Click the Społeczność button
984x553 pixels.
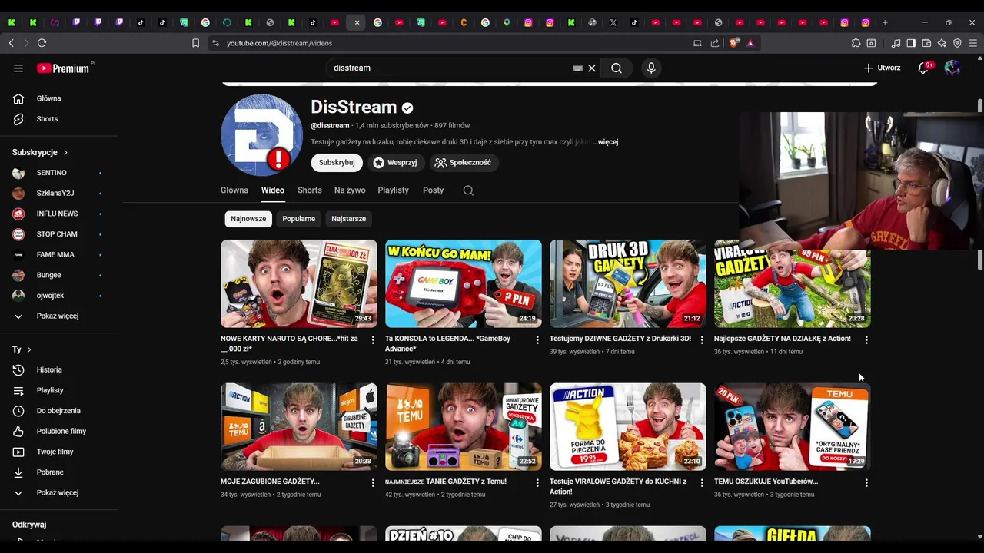click(464, 163)
